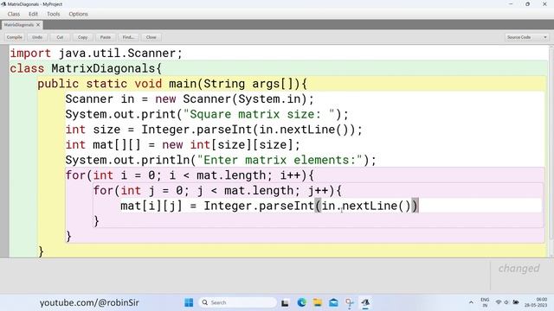Open the Windows Start menu
Screen dimensions: 554x311
pos(189,302)
